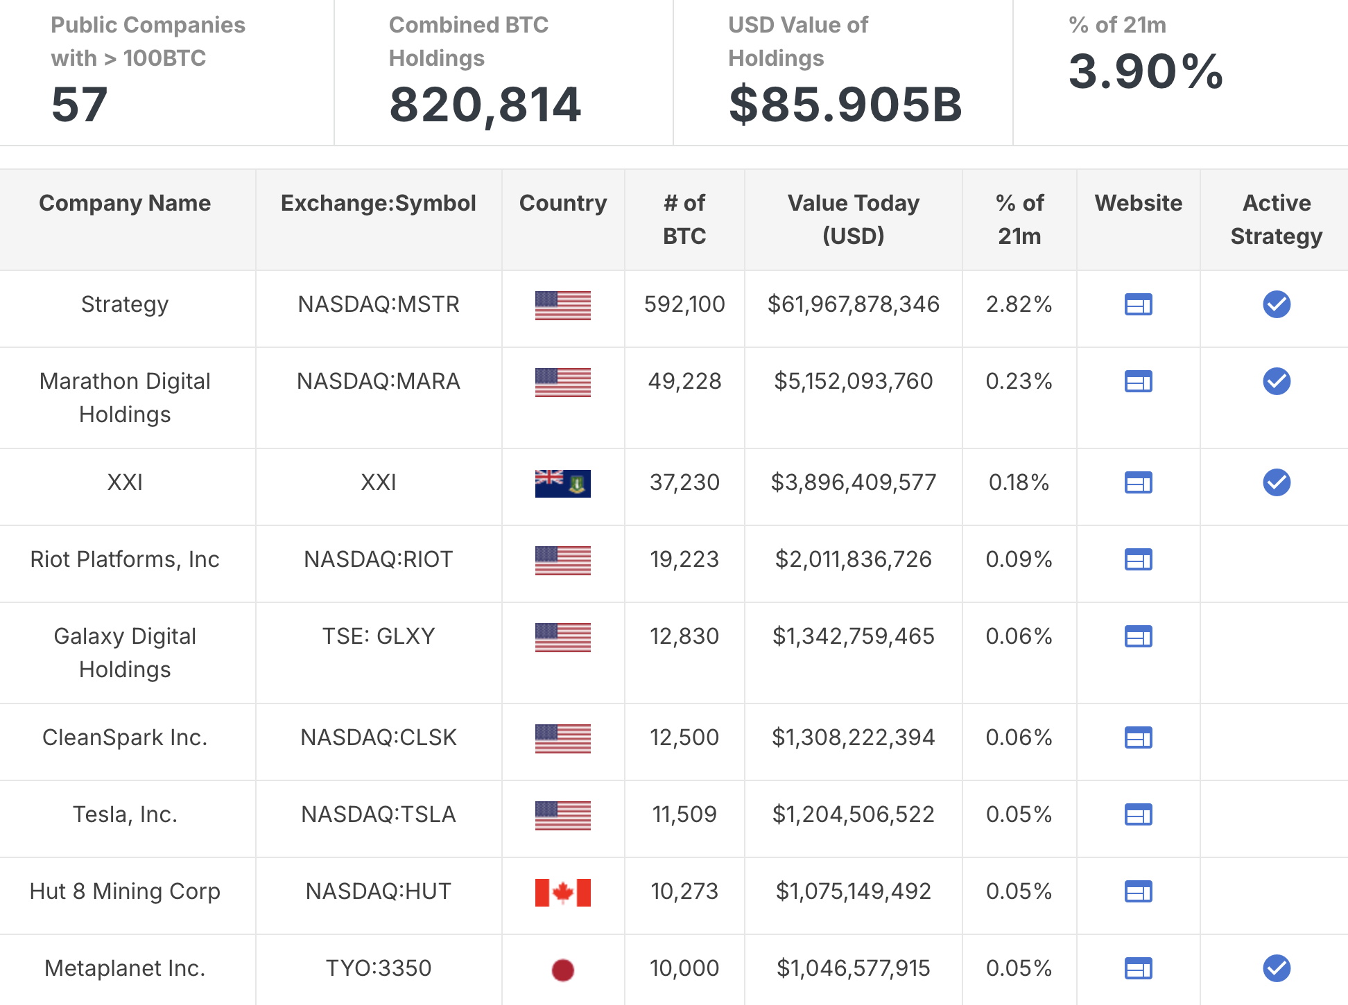This screenshot has height=1005, width=1348.
Task: Click the NASDAQ:MSTR symbol text
Action: click(378, 304)
